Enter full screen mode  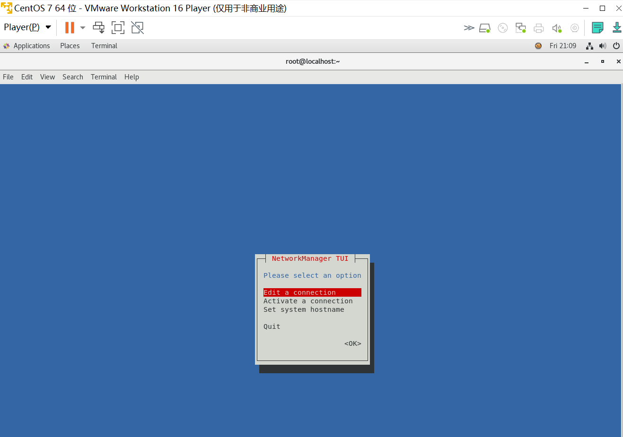[117, 27]
